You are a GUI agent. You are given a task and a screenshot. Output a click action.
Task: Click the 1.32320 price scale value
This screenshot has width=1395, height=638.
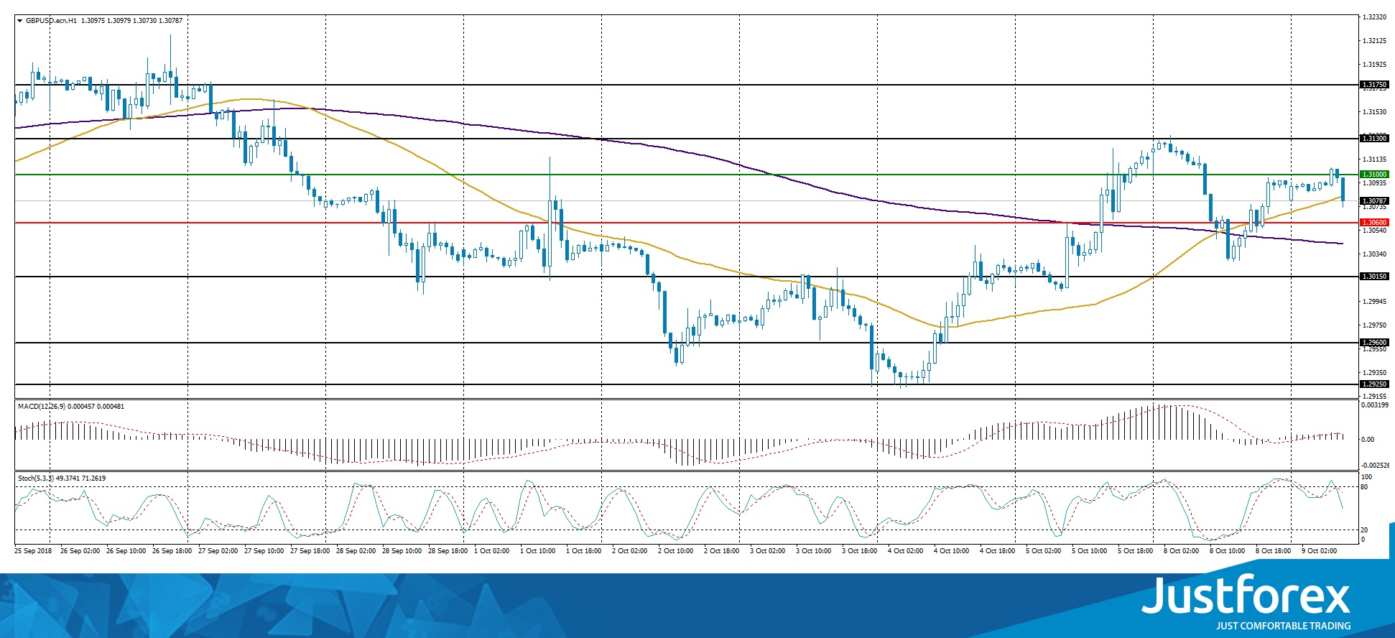click(x=1374, y=17)
